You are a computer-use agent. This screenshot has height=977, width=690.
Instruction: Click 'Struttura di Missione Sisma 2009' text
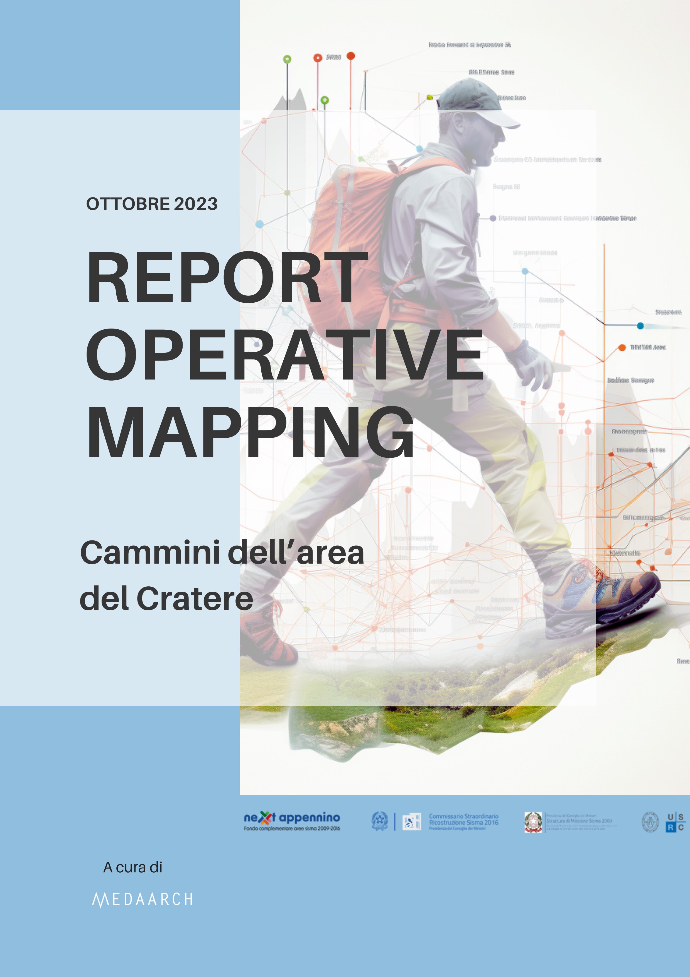[579, 821]
